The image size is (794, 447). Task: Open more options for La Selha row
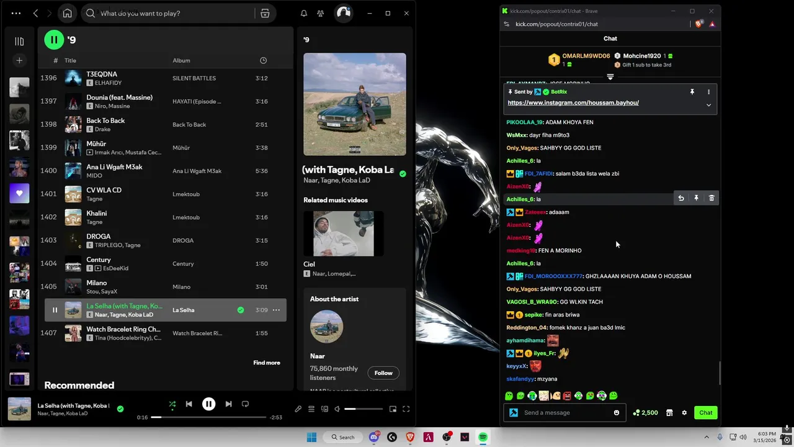coord(276,310)
